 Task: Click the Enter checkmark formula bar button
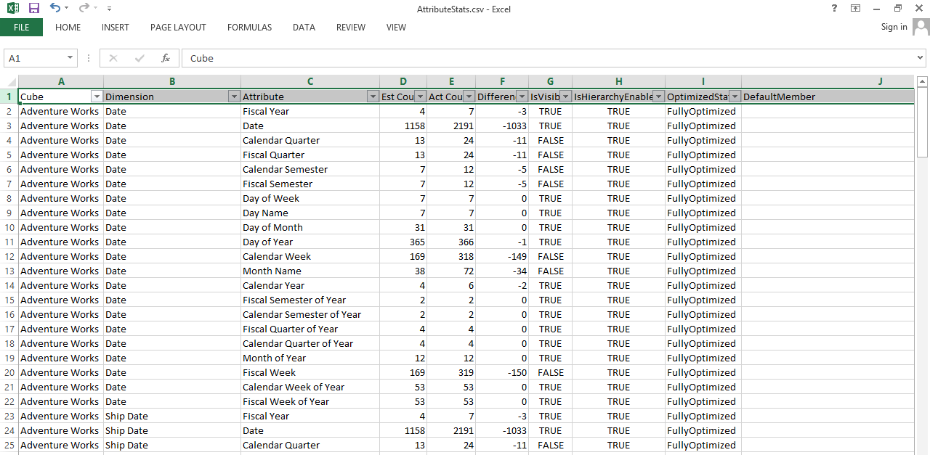tap(139, 58)
